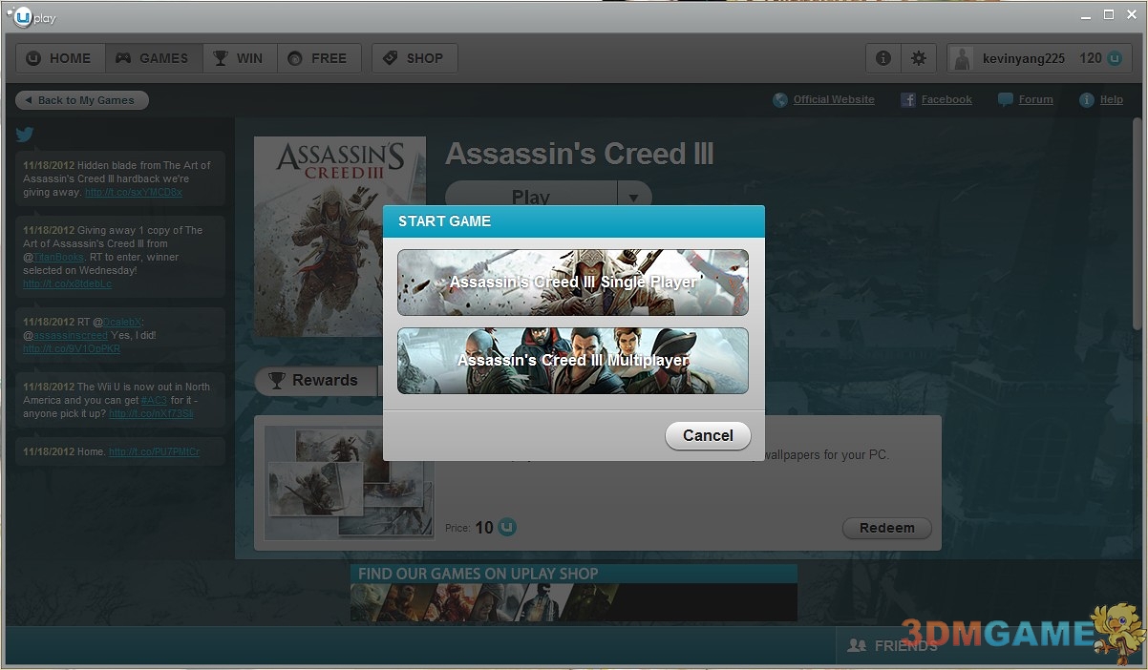
Task: Open the GAMES tab
Action: click(153, 58)
